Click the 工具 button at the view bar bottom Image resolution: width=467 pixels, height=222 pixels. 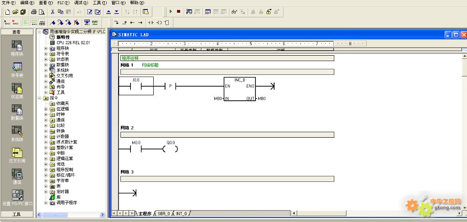pos(17,214)
